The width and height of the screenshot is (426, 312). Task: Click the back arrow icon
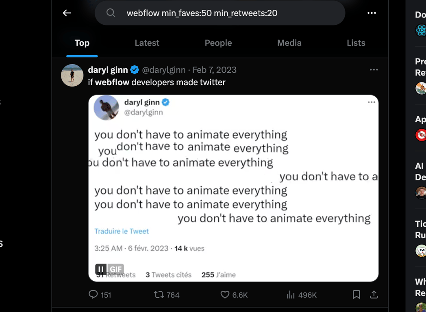[x=67, y=13]
